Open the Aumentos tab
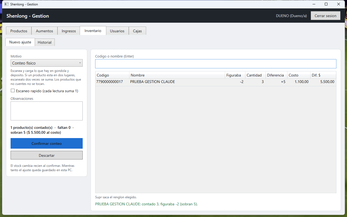The height and width of the screenshot is (217, 347). coord(44,31)
